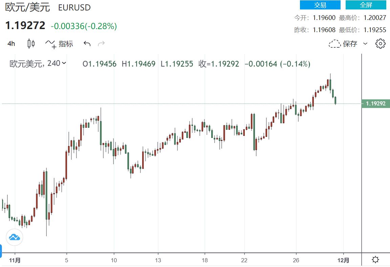Click the 11月 date marker on the time axis
390x267 pixels.
pos(15,260)
